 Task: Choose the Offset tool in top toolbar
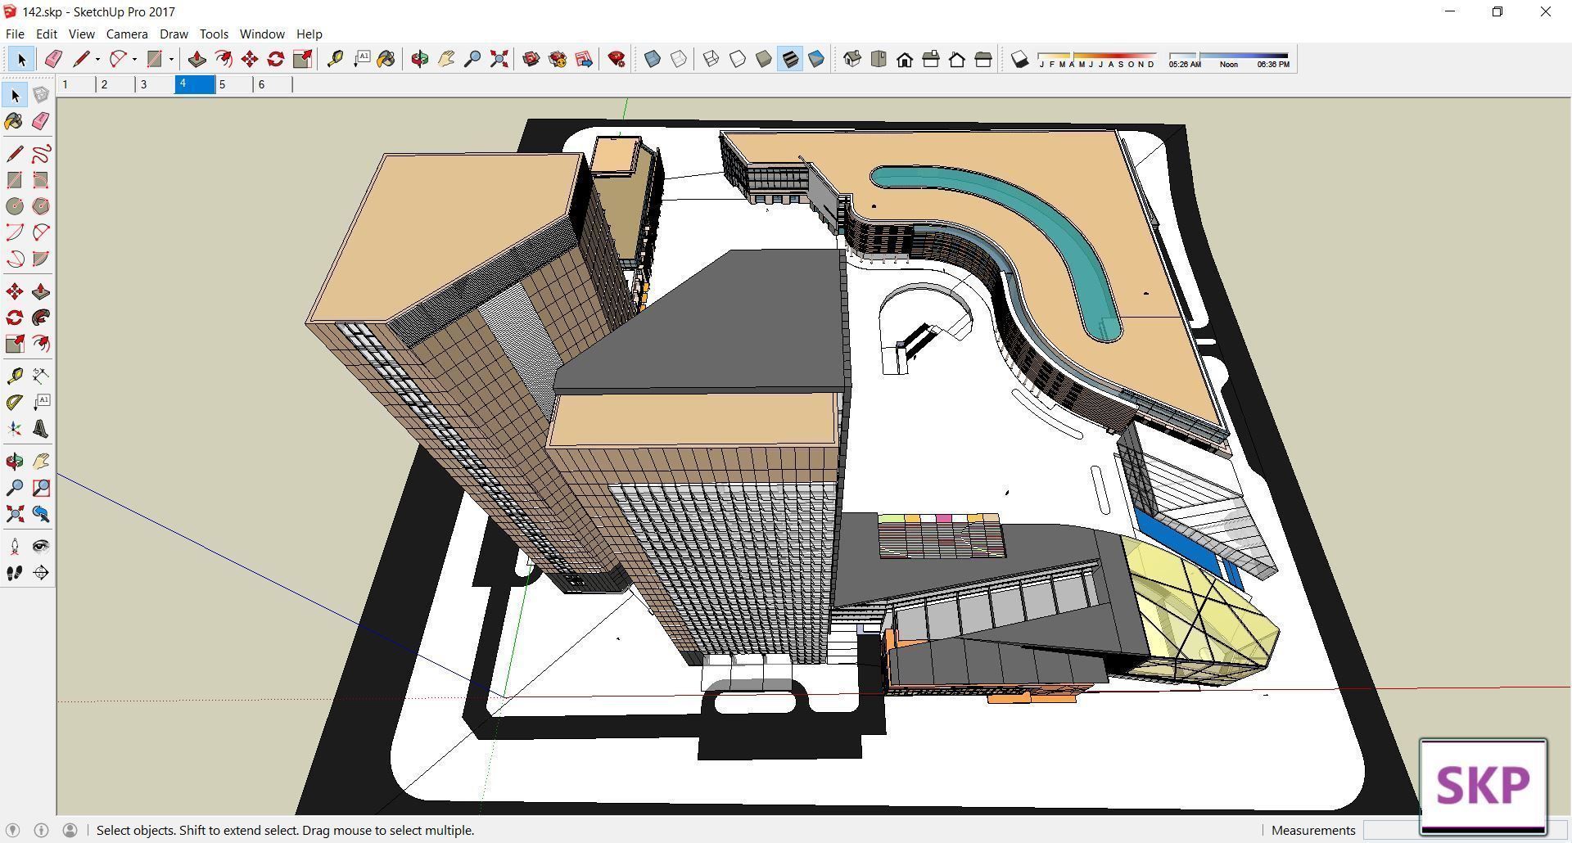click(223, 59)
